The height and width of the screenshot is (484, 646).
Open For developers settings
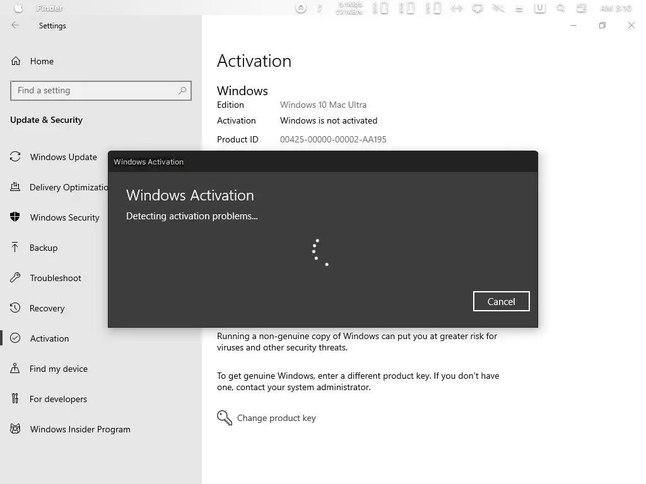[x=58, y=399]
